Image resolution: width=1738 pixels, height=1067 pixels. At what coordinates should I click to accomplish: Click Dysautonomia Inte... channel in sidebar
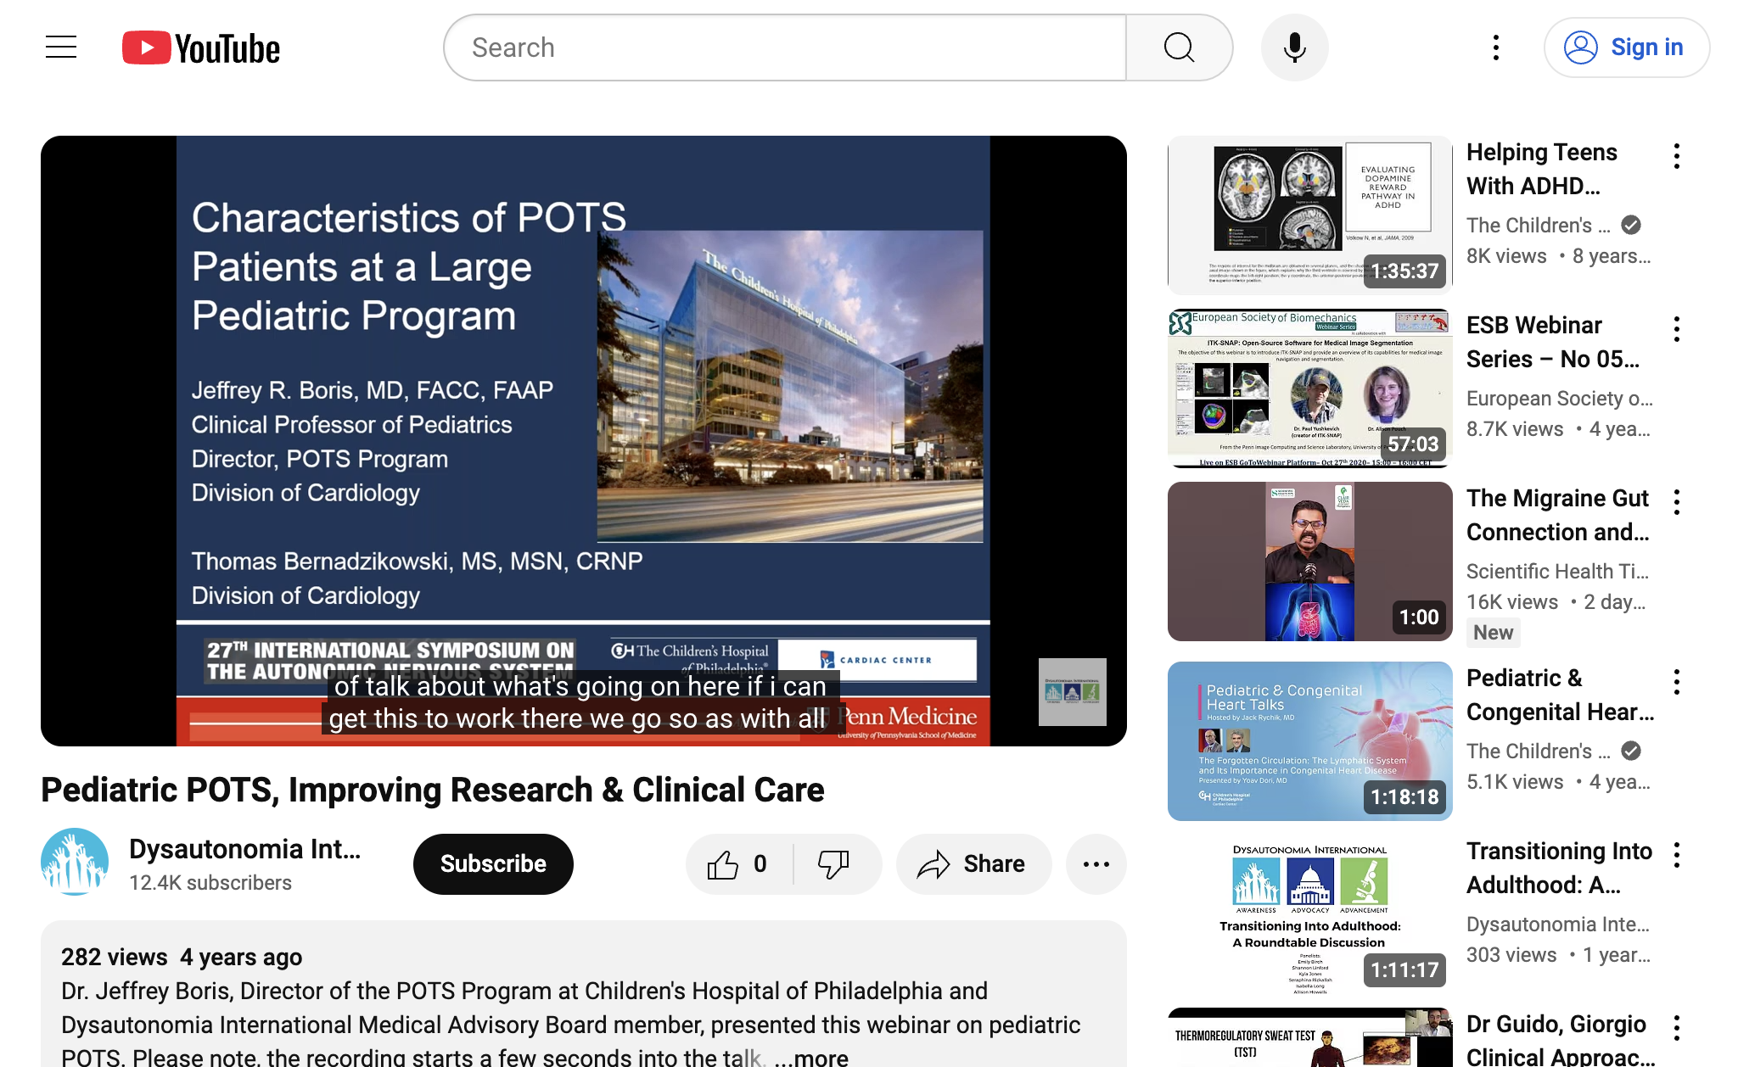(1557, 925)
